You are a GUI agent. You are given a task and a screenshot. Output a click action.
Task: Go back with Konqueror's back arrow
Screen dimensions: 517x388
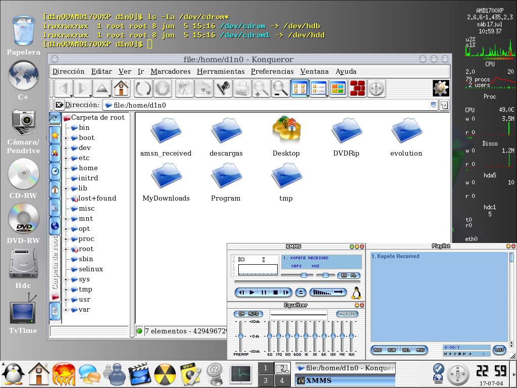click(64, 88)
